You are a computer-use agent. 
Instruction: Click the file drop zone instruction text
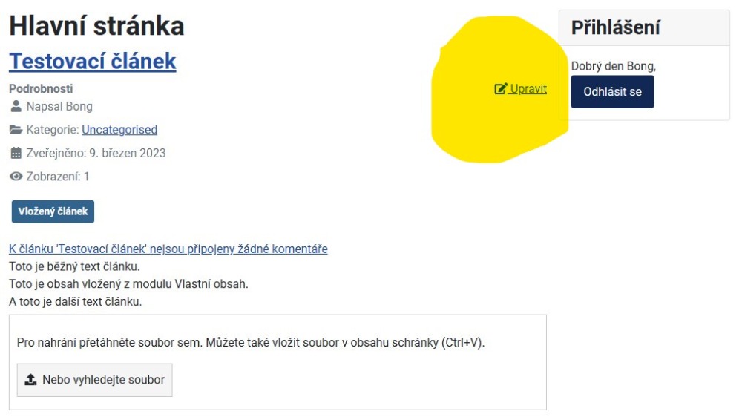pos(251,343)
